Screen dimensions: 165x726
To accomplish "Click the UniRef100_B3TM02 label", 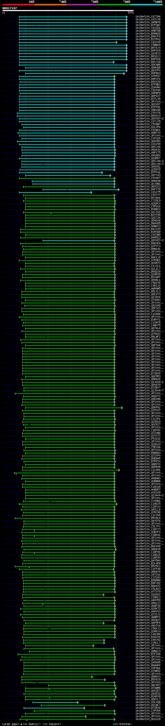I will [x=148, y=39].
